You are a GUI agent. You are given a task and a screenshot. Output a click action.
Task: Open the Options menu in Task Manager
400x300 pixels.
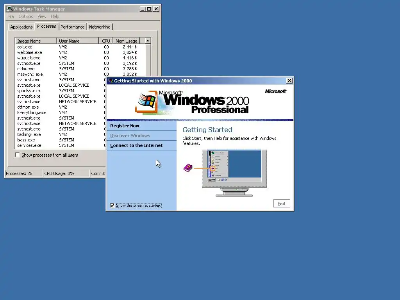pos(25,16)
